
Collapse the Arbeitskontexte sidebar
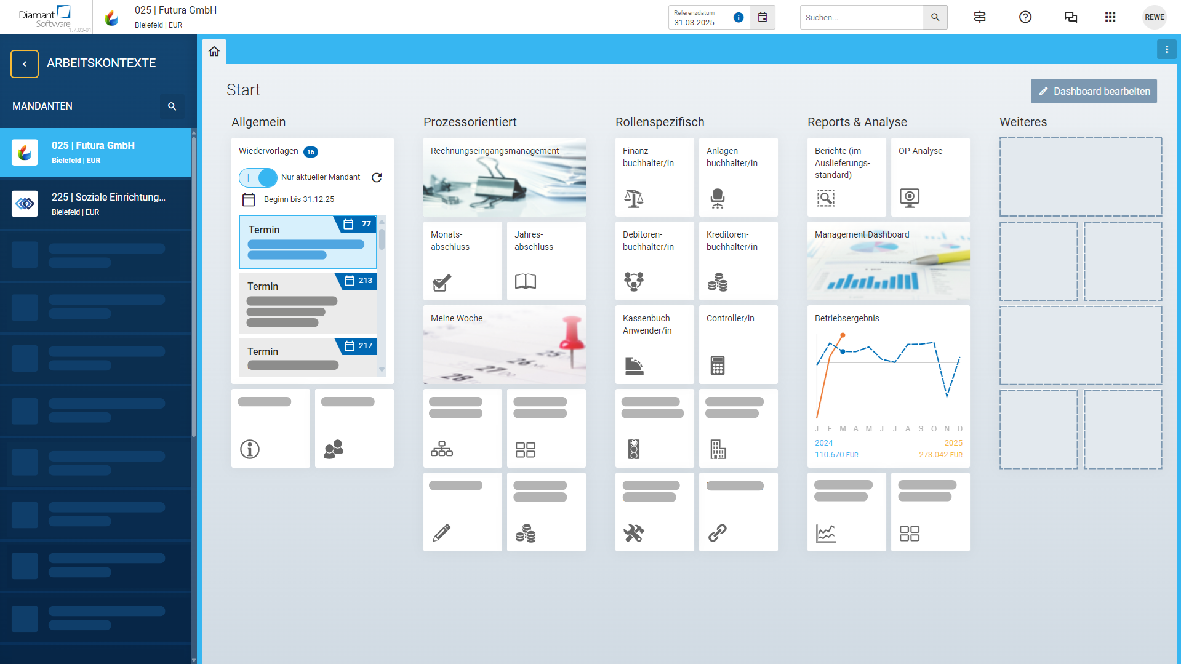[25, 64]
